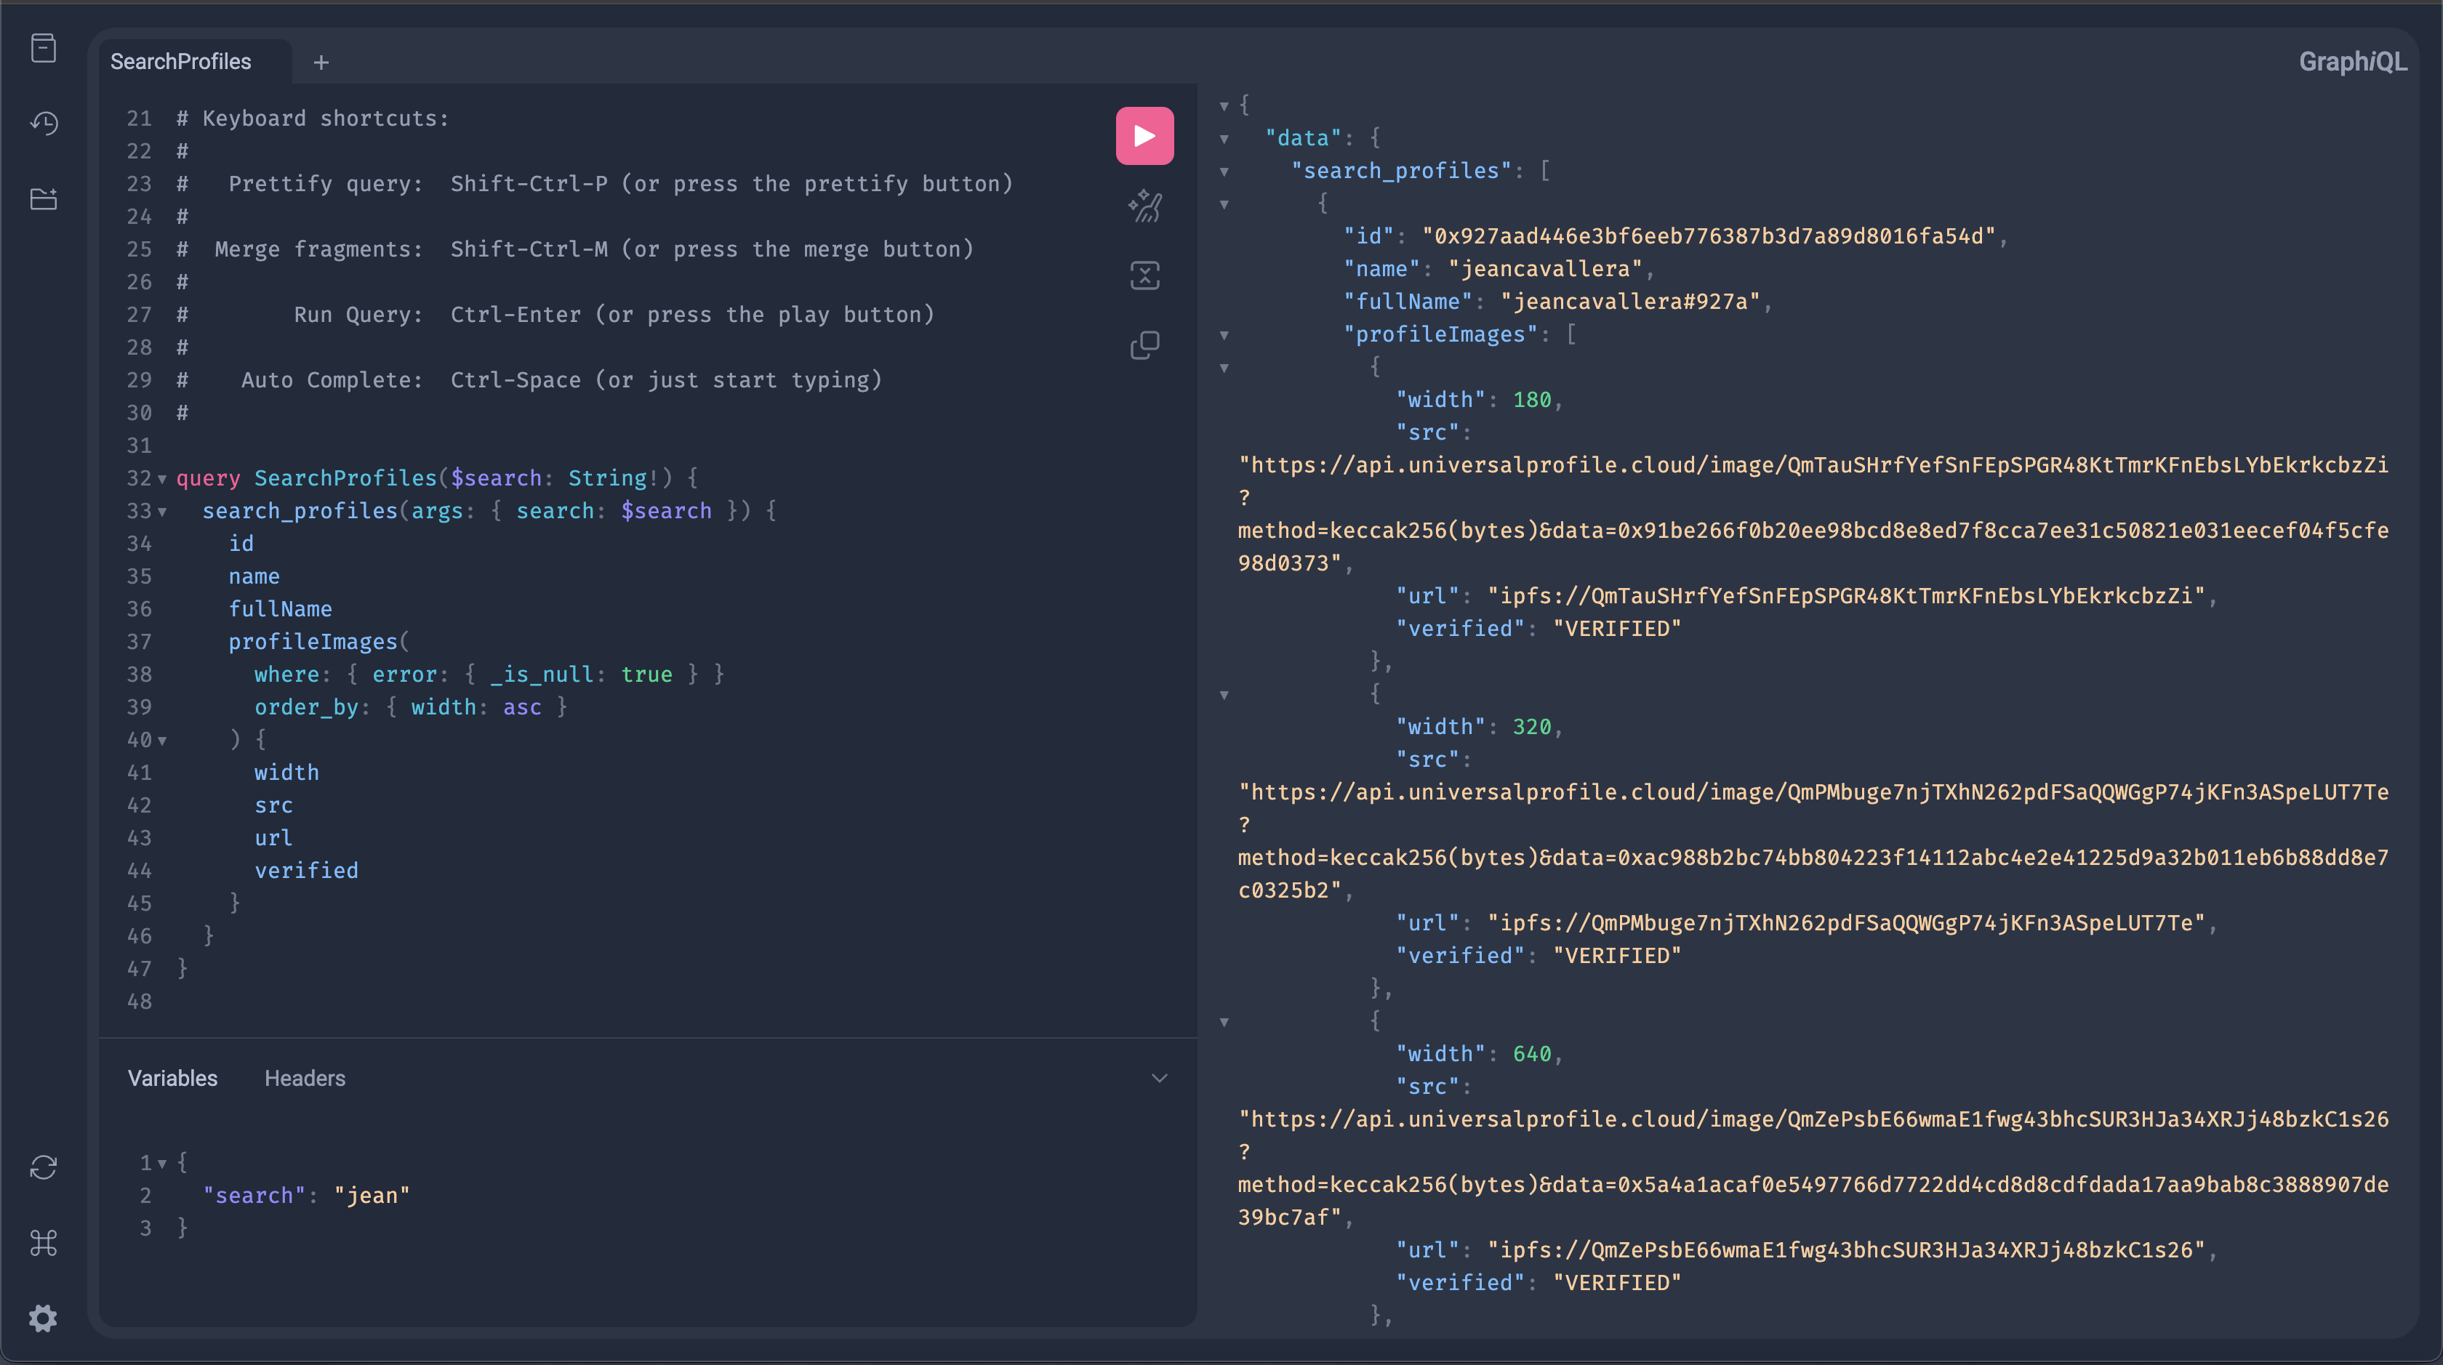Screen dimensions: 2443x1365
Task: Click the re-fetch schema icon
Action: pos(44,1167)
